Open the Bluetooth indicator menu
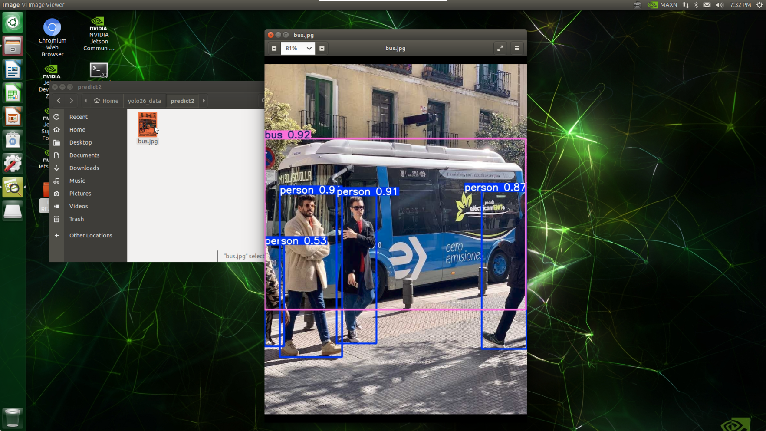Image resolution: width=766 pixels, height=431 pixels. (696, 5)
